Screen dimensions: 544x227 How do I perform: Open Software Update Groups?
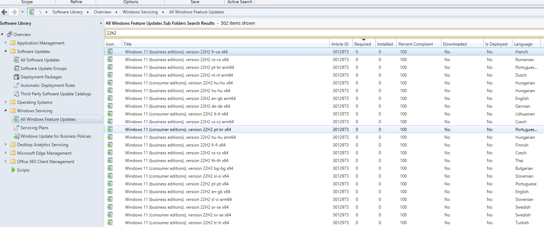[x=39, y=68]
